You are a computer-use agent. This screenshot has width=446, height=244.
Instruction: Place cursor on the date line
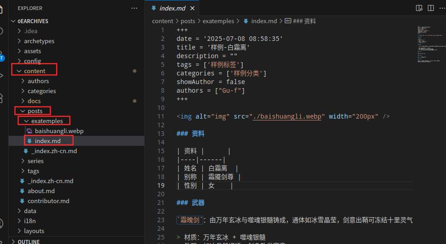(230, 39)
